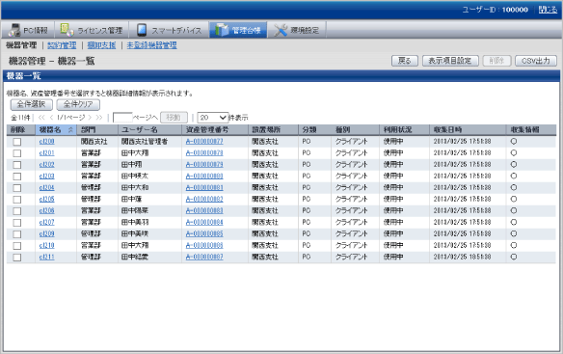Image resolution: width=563 pixels, height=354 pixels.
Task: Open the 20 件表示 rows-per-page dropdown
Action: (x=212, y=118)
